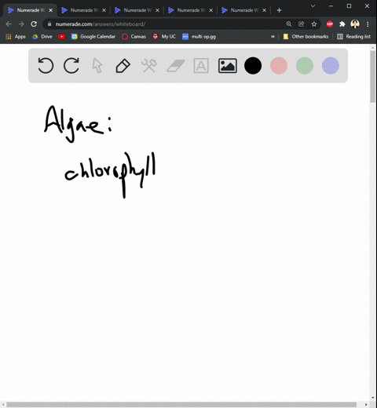Open the Other bookmarks folder
Viewport: 377px width, 408px height.
pyautogui.click(x=306, y=37)
